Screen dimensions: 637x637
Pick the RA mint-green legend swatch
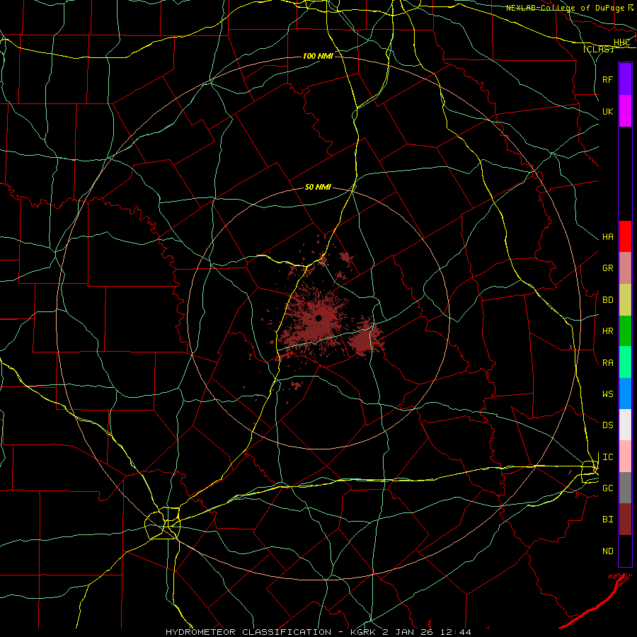point(625,362)
